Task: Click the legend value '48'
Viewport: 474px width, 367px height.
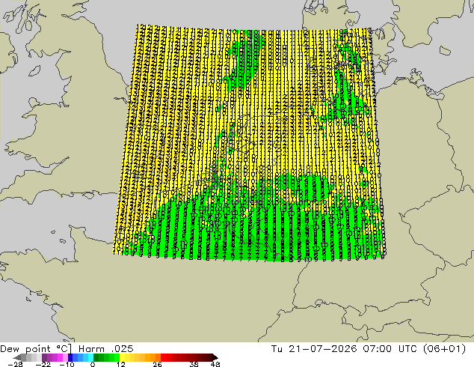Action: [215, 364]
